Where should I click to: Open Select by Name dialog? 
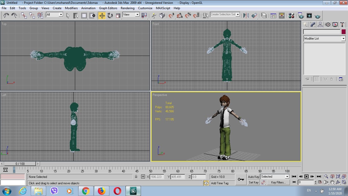coord(76,16)
